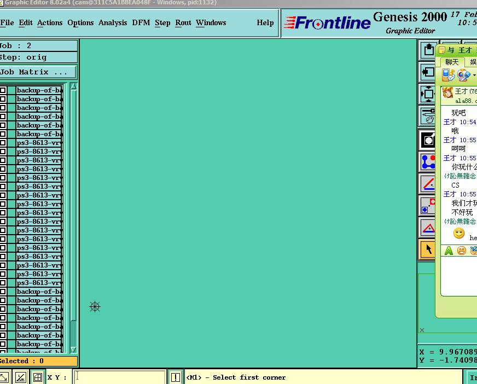The image size is (477, 384).
Task: Open the Actions menu
Action: click(50, 23)
